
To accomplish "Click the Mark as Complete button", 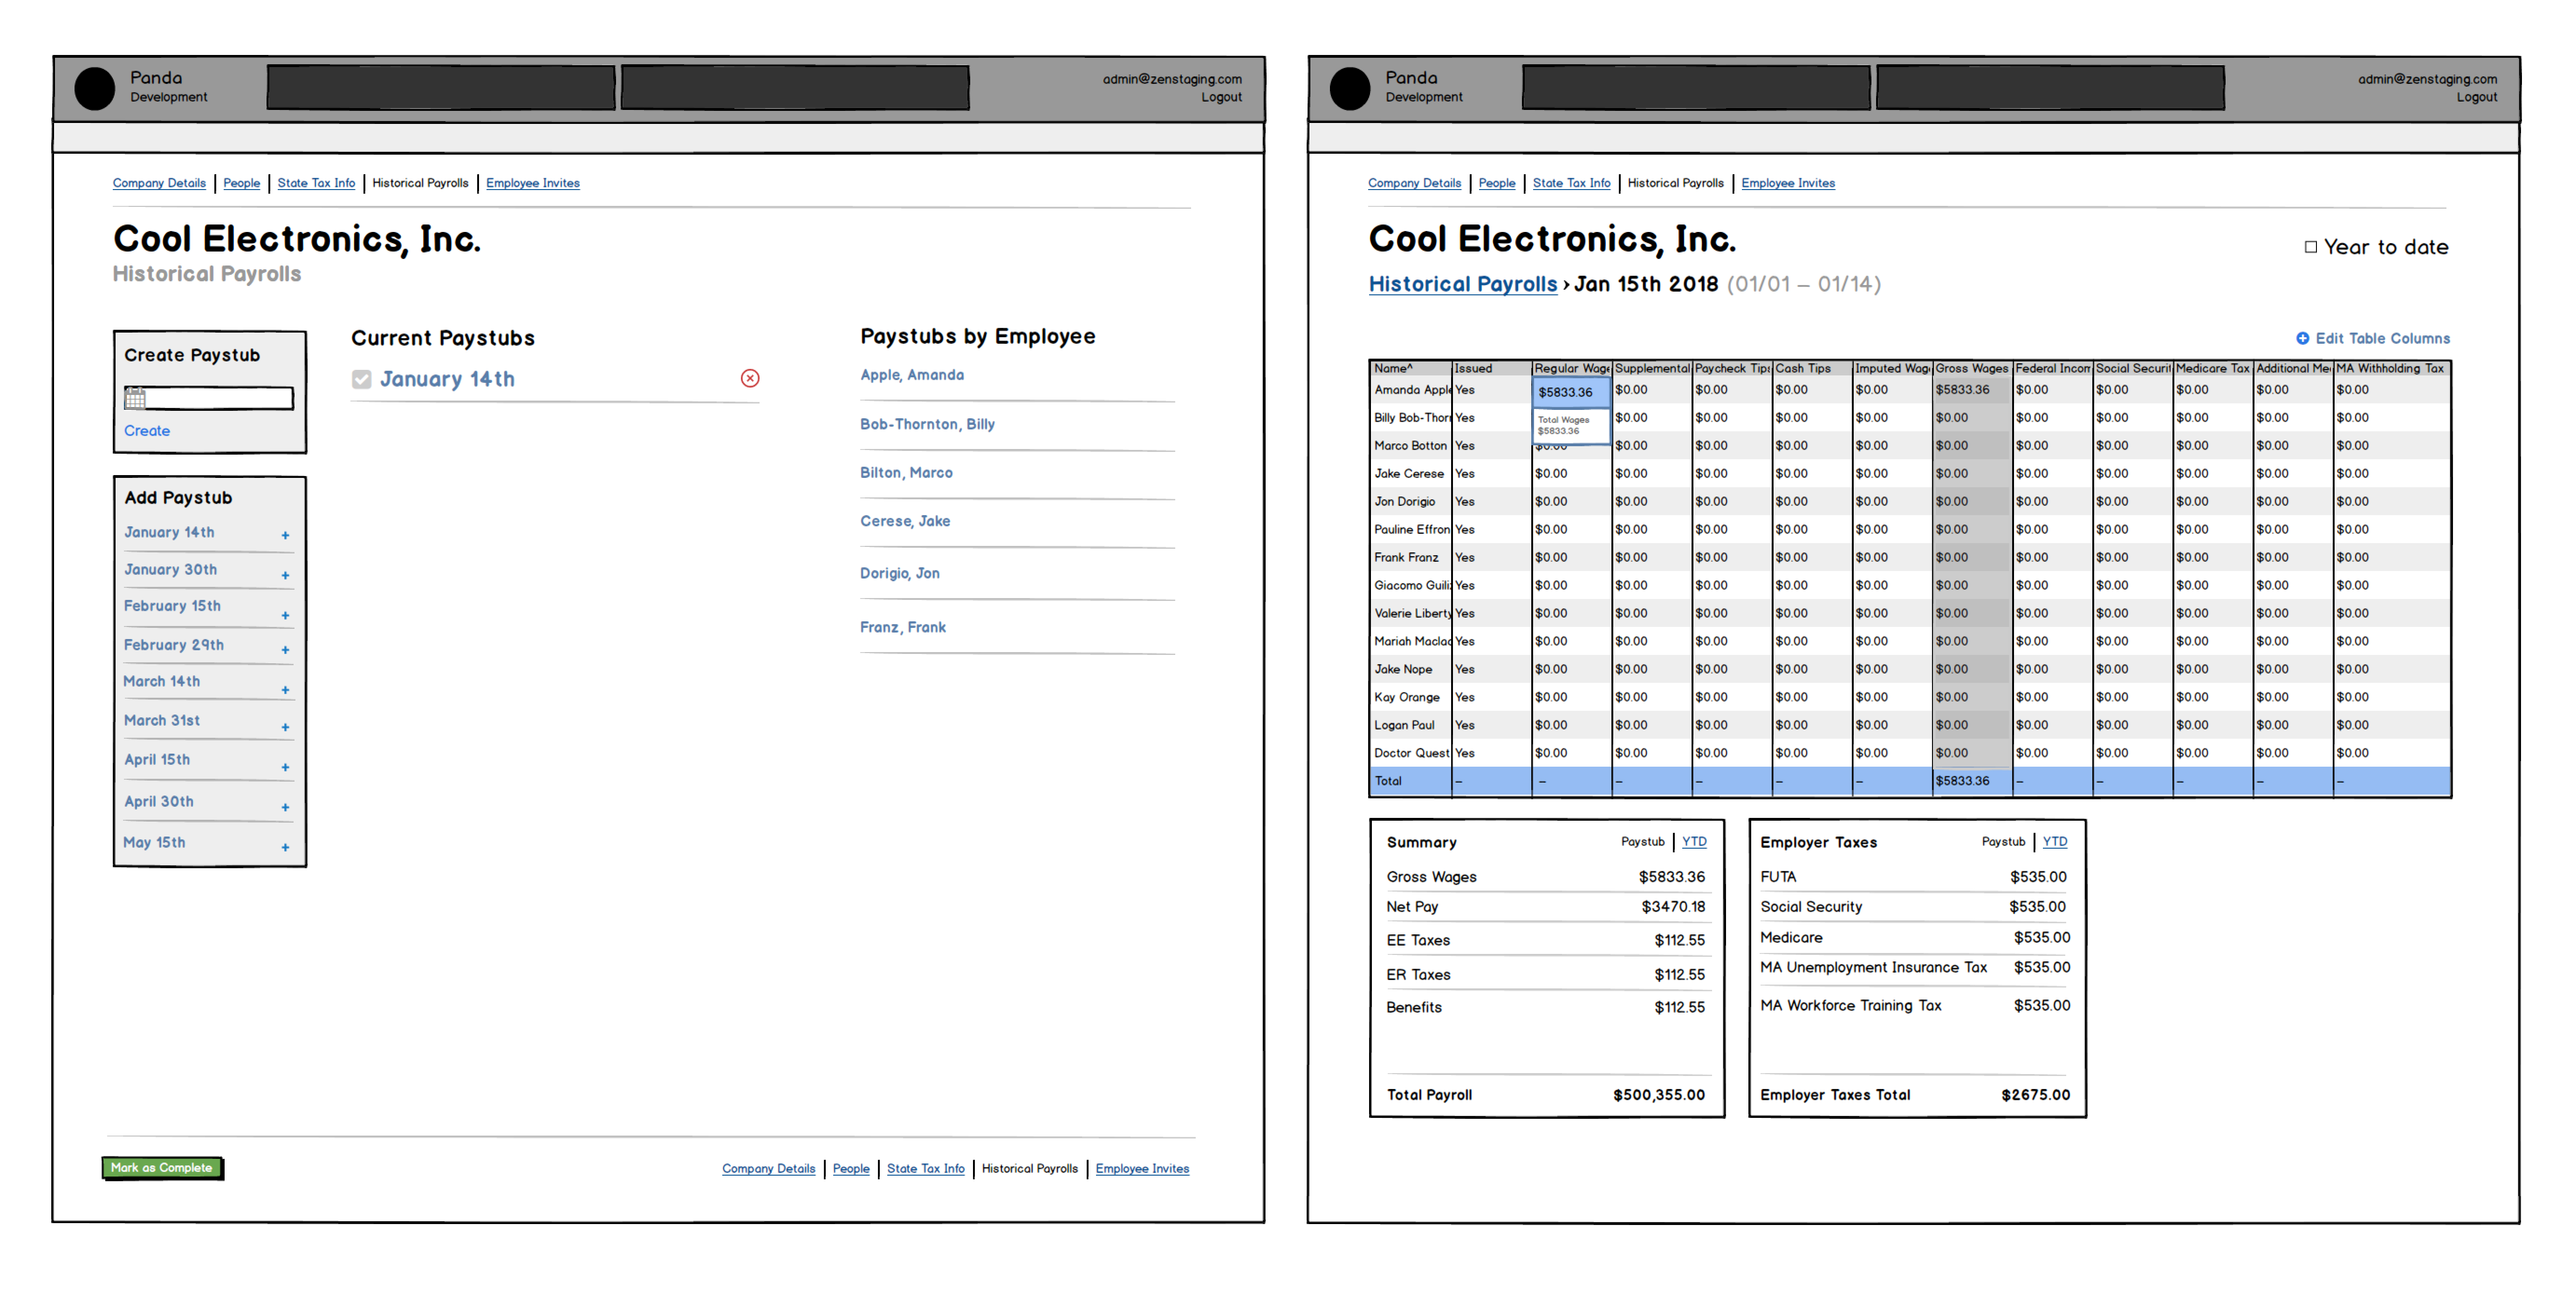I will [x=162, y=1167].
